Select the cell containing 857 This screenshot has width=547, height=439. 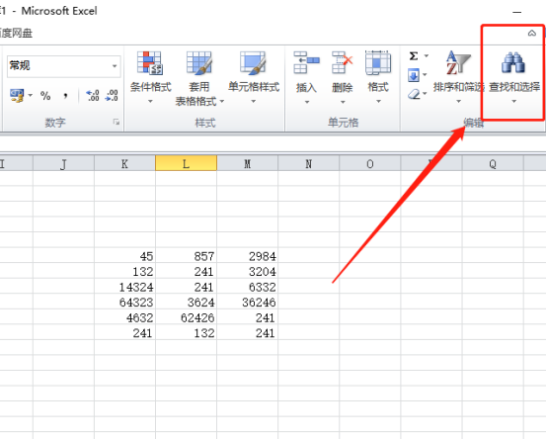186,256
